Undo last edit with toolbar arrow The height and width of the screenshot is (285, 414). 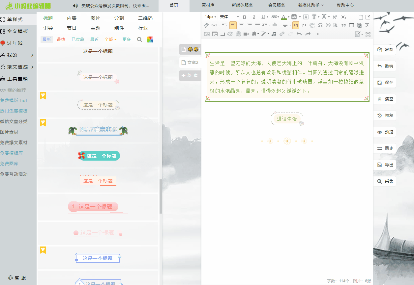pyautogui.click(x=299, y=34)
